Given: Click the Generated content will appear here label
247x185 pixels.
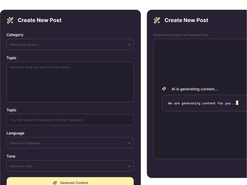Looking at the screenshot, I should click(x=181, y=35).
